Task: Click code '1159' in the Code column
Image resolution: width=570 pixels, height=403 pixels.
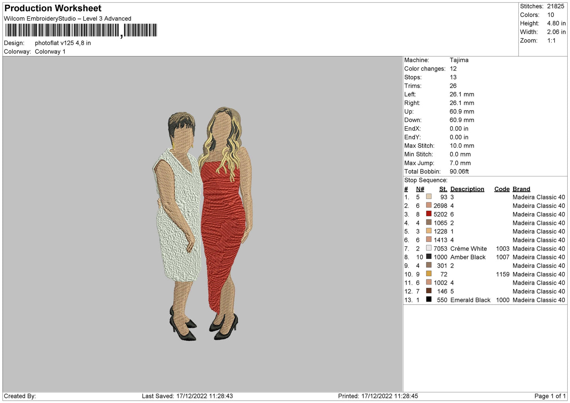Action: click(x=503, y=274)
